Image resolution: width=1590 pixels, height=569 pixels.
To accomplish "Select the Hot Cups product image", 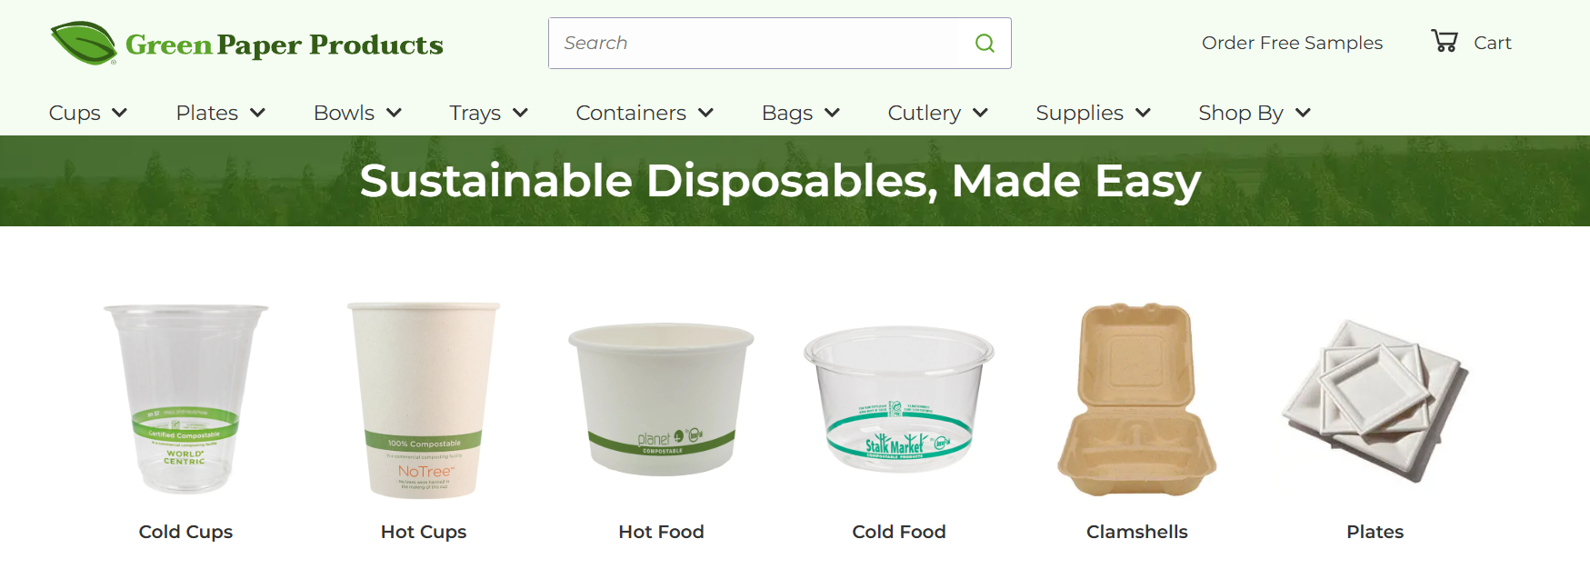I will tap(424, 400).
